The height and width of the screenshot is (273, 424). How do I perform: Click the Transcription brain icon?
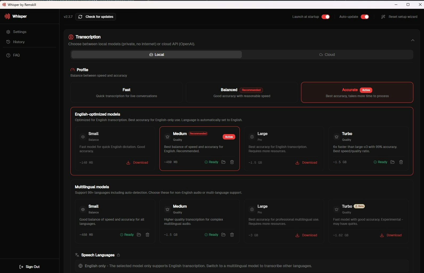[71, 37]
